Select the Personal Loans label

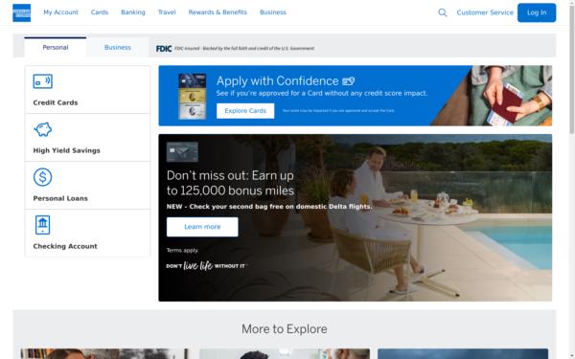click(60, 198)
